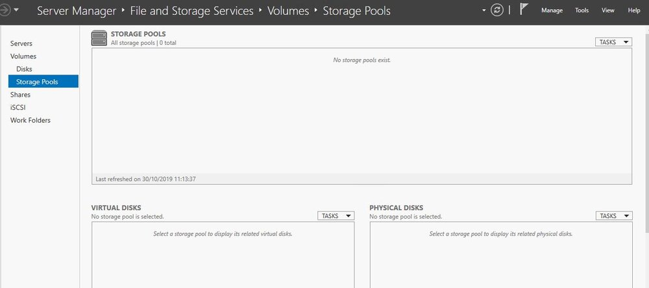Open the View menu
Image resolution: width=649 pixels, height=288 pixels.
coord(608,10)
